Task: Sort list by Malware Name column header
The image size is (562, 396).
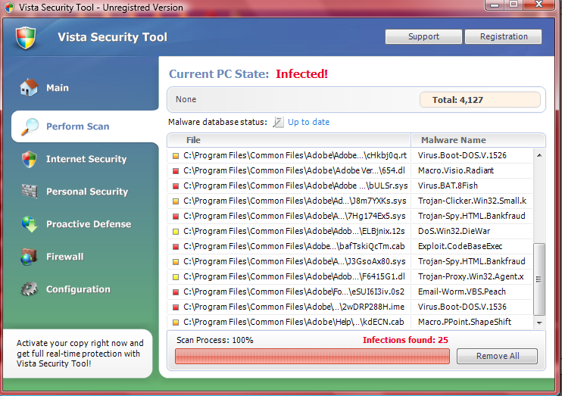Action: [x=478, y=140]
